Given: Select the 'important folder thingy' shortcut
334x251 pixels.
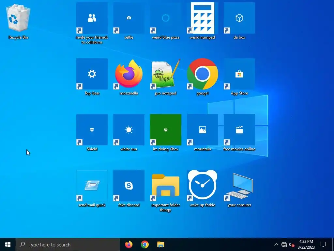Looking at the screenshot, I should pyautogui.click(x=165, y=191).
